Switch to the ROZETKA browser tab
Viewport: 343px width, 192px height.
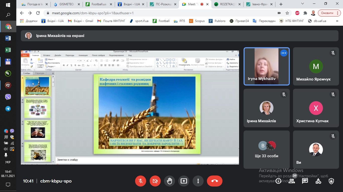[227, 4]
